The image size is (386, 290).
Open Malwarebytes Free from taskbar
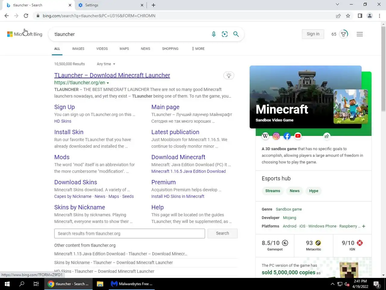[x=131, y=284]
